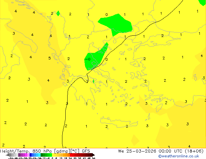This screenshot has height=159, width=206.
Task: Click the island of Crete outline
Action: coord(119,122)
